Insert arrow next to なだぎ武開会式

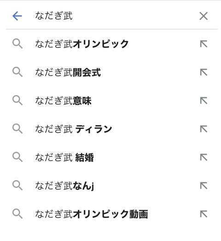pos(204,72)
